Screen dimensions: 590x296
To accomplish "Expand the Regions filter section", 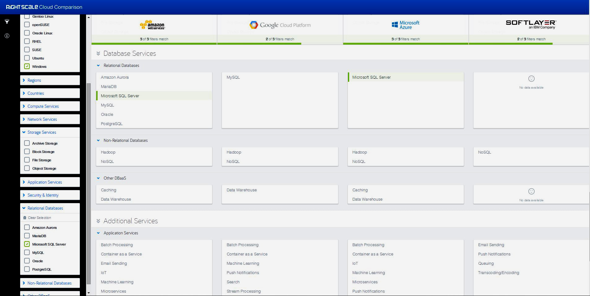I will coord(50,80).
